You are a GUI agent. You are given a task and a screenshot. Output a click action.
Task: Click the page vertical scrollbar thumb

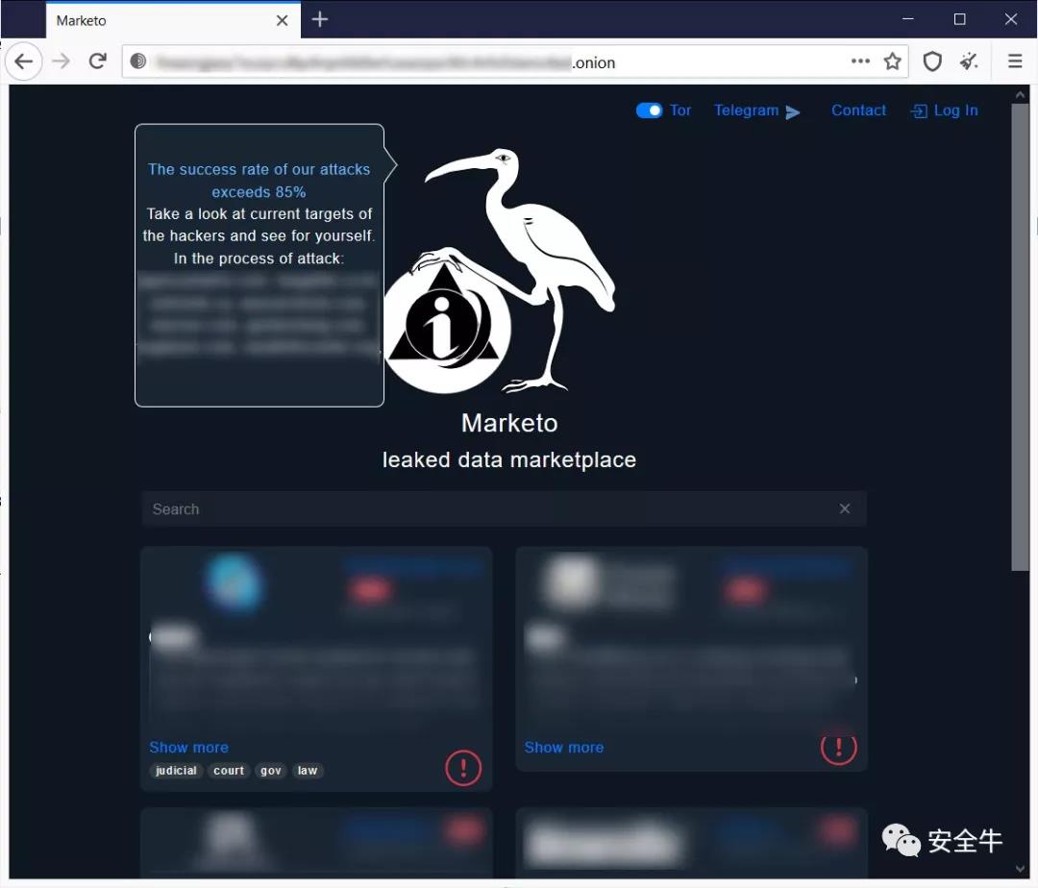[1020, 336]
